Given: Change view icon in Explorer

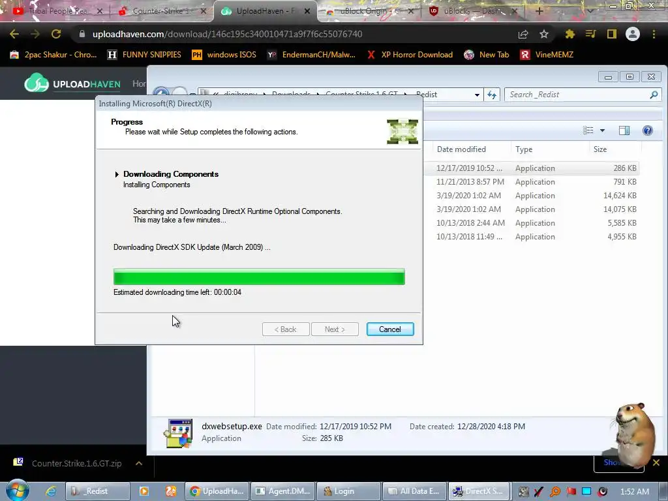Looking at the screenshot, I should point(588,130).
